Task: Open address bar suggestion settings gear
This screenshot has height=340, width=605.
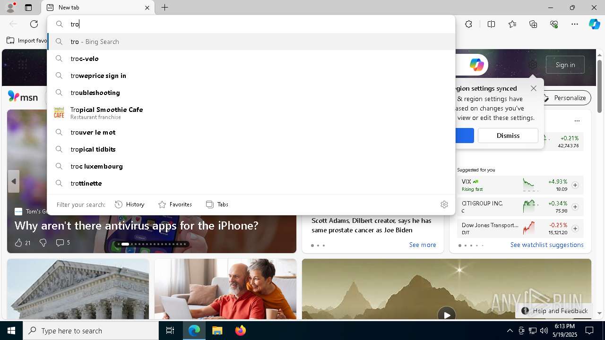Action: (444, 204)
